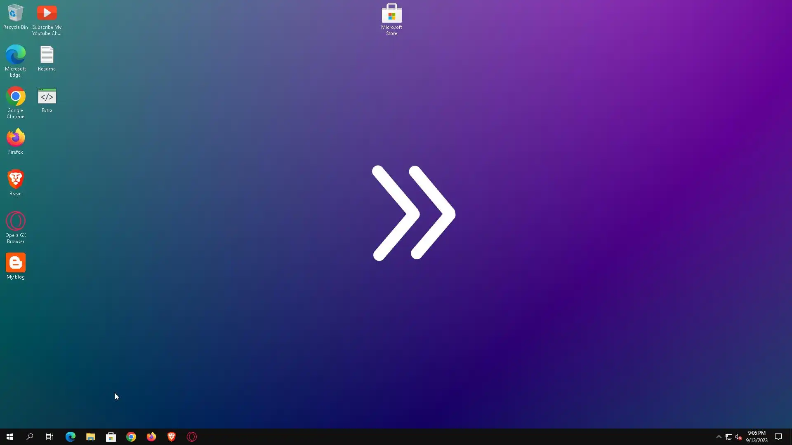Screen dimensions: 792x445
Task: Open taskbar Search magnifier
Action: pos(30,437)
